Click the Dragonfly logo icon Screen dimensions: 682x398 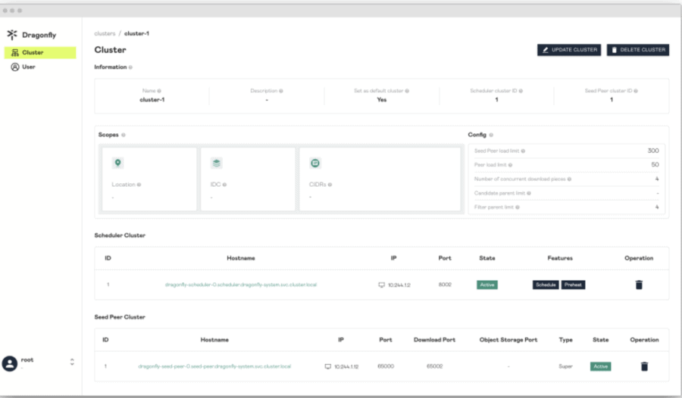tap(11, 35)
